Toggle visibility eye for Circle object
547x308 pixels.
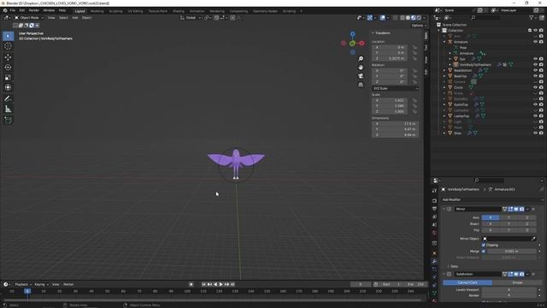click(536, 87)
